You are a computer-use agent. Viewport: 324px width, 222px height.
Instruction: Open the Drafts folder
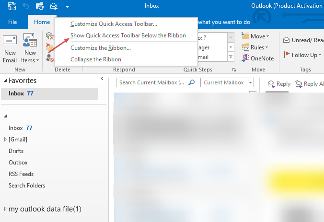tap(16, 151)
